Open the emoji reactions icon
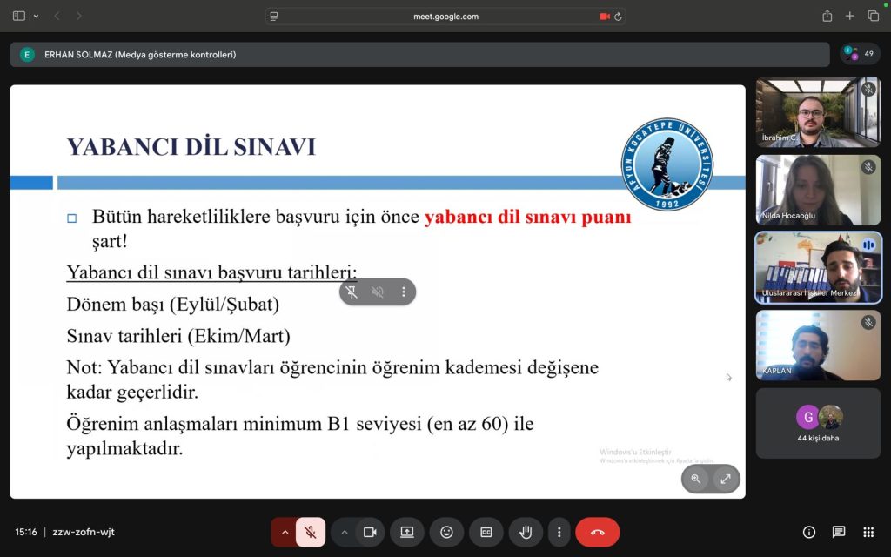 coord(446,532)
